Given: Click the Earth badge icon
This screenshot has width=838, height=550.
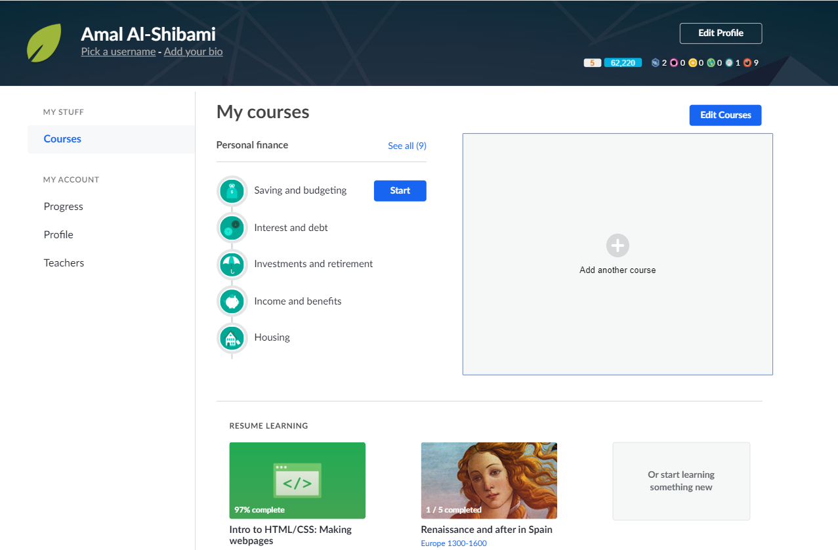Looking at the screenshot, I should (711, 63).
